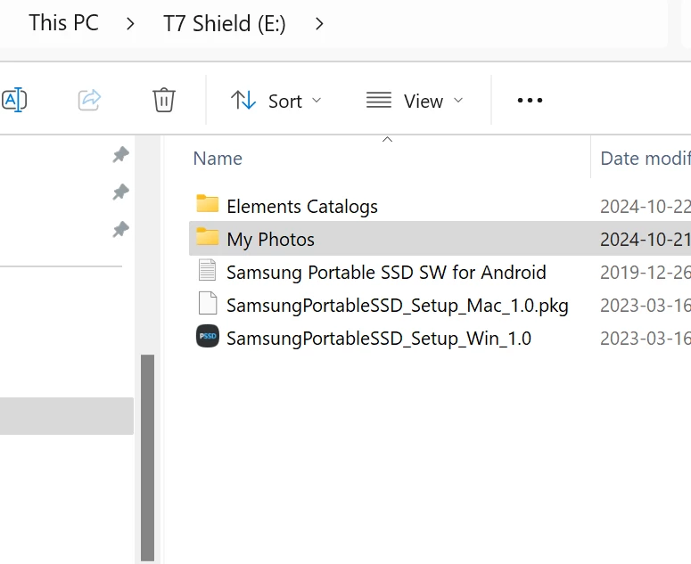The height and width of the screenshot is (564, 691).
Task: Click the 2024-10-21 date of My Photos
Action: 646,240
